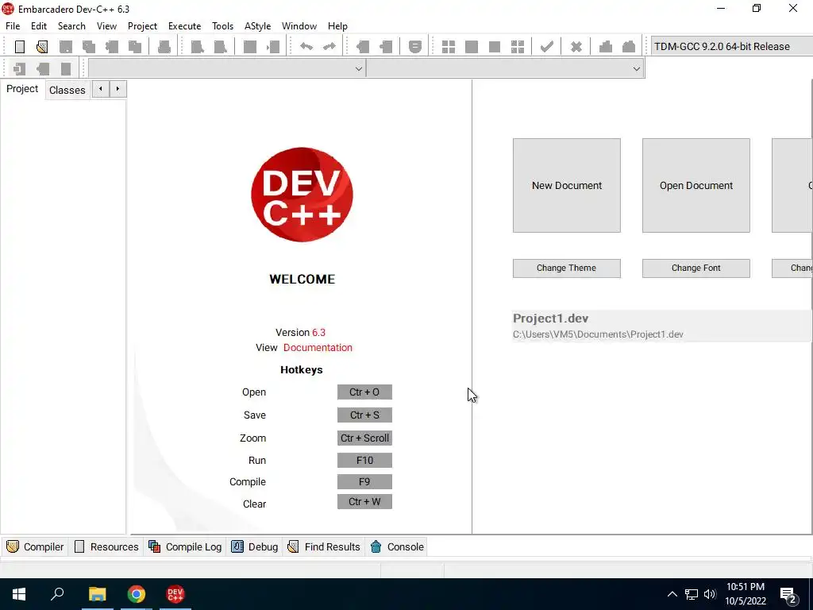813x610 pixels.
Task: Open the Documentation link
Action: [318, 348]
